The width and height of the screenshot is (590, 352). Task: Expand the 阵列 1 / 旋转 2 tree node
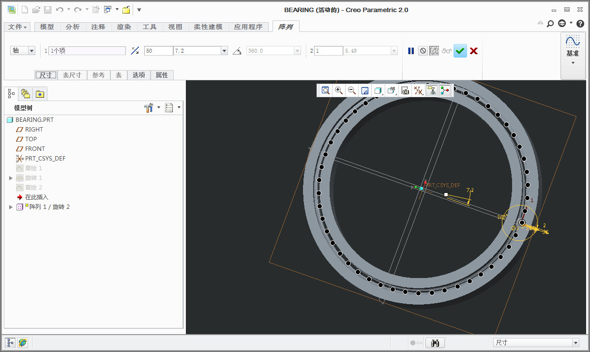click(11, 207)
